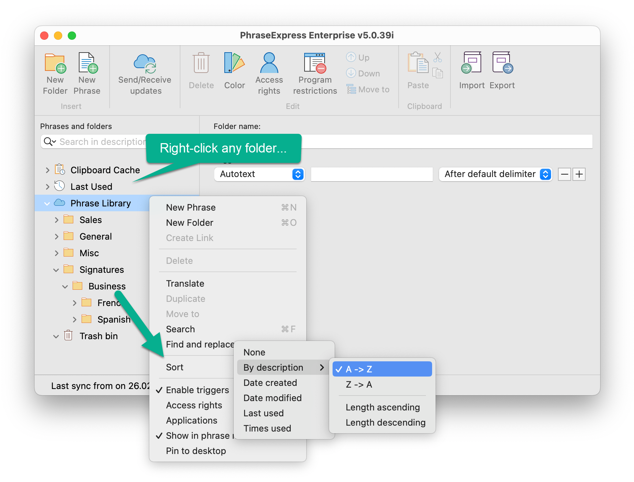Select Access rights in context menu
Image resolution: width=634 pixels, height=482 pixels.
coord(194,405)
